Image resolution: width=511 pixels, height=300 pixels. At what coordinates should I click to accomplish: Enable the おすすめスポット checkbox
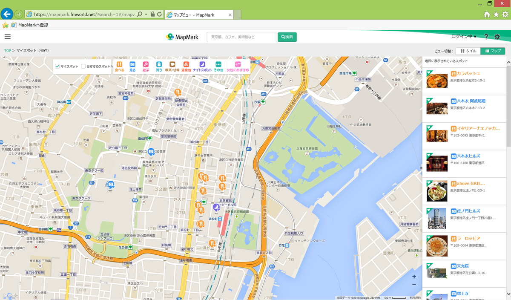click(x=83, y=66)
